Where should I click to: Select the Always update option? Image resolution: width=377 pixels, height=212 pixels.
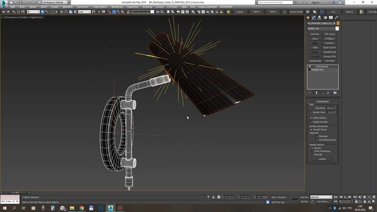click(x=312, y=148)
